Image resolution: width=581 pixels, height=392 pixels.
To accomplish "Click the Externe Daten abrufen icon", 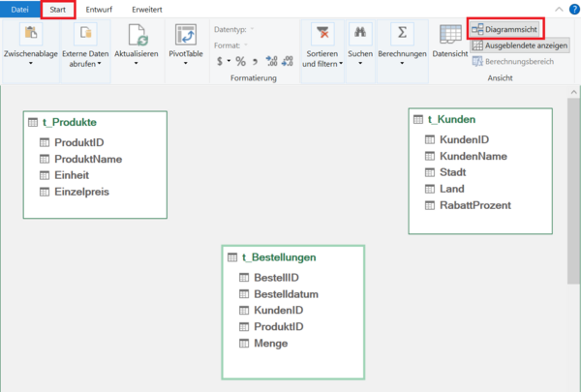I will click(85, 35).
